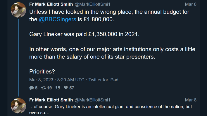This screenshot has height=116, width=207.
Task: Open the top tweet's Mar 8 date link
Action: click(191, 4)
